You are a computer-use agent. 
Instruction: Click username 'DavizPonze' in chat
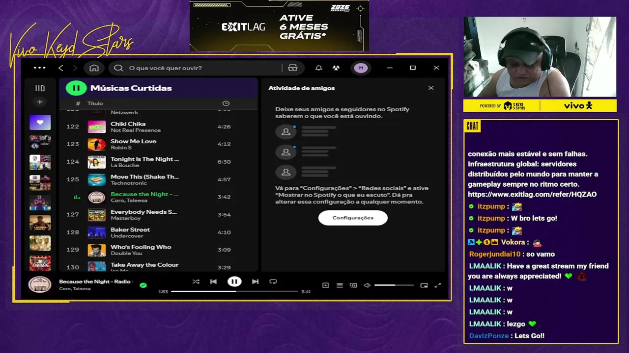489,336
